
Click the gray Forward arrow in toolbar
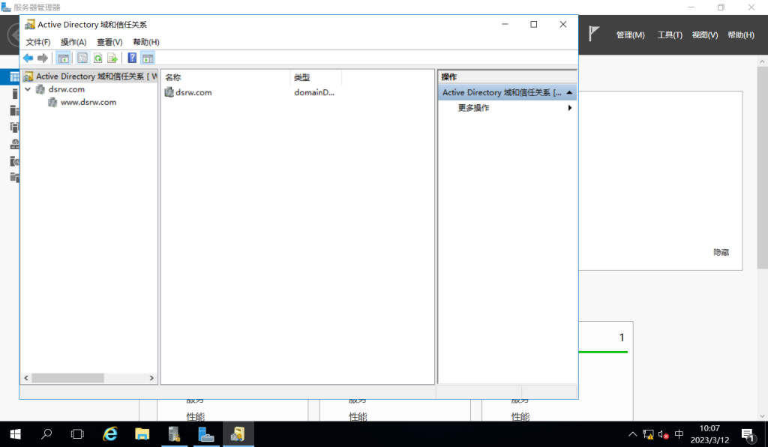(43, 58)
